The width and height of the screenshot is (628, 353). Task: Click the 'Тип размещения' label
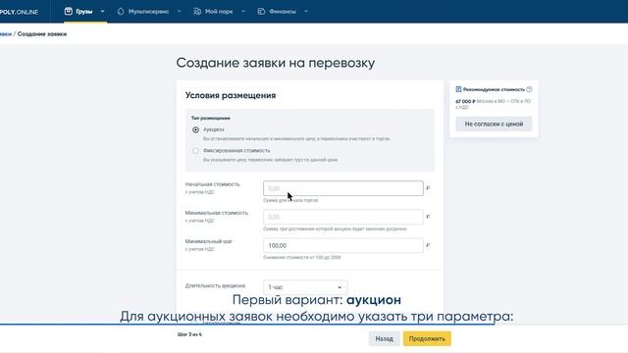(x=210, y=118)
